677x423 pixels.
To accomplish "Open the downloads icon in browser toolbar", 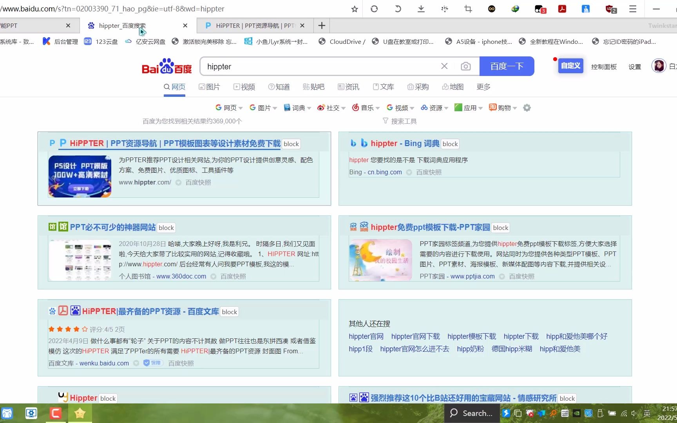I will (x=421, y=9).
